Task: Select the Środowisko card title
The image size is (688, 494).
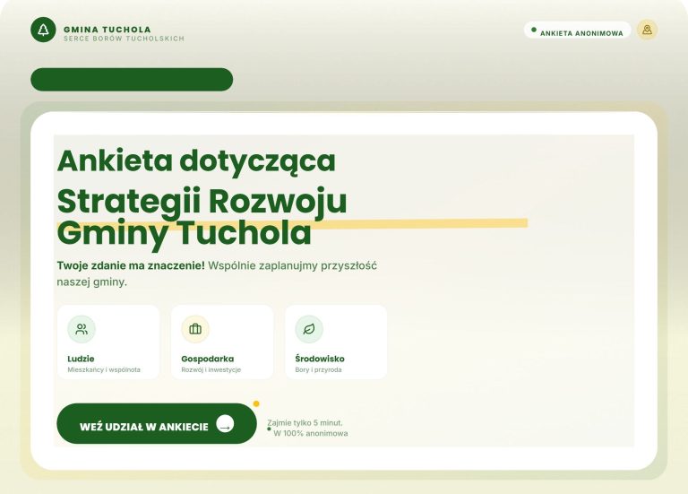Action: click(x=320, y=359)
